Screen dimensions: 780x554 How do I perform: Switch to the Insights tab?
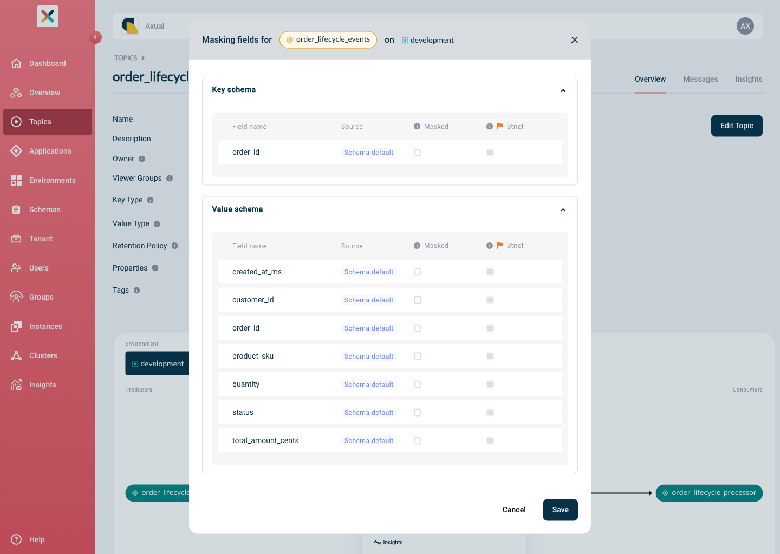point(749,79)
